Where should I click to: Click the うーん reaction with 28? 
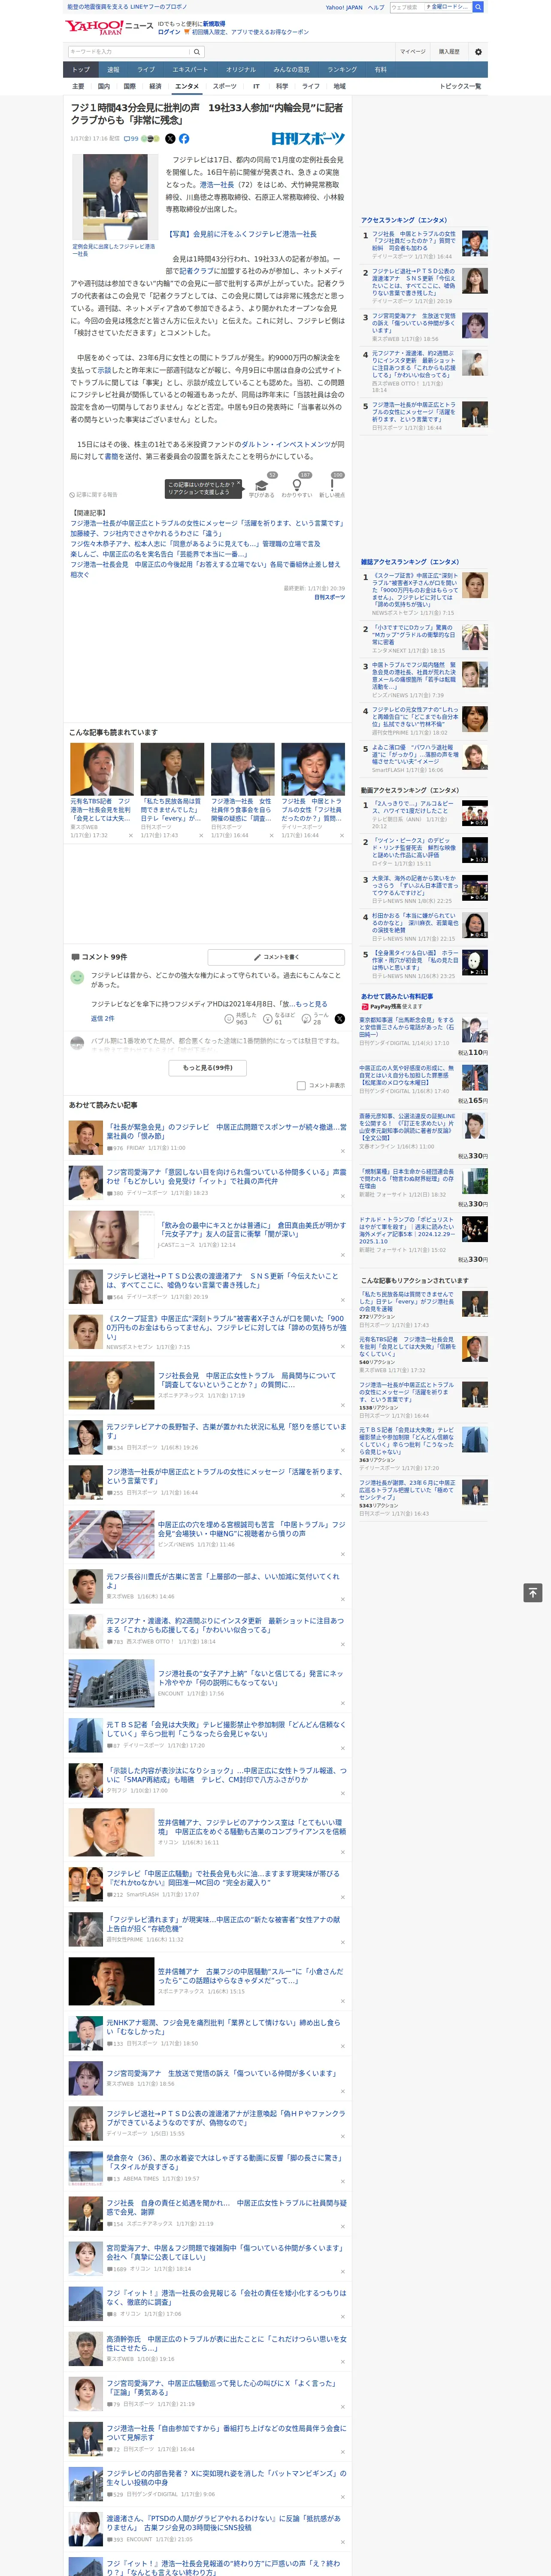316,1018
